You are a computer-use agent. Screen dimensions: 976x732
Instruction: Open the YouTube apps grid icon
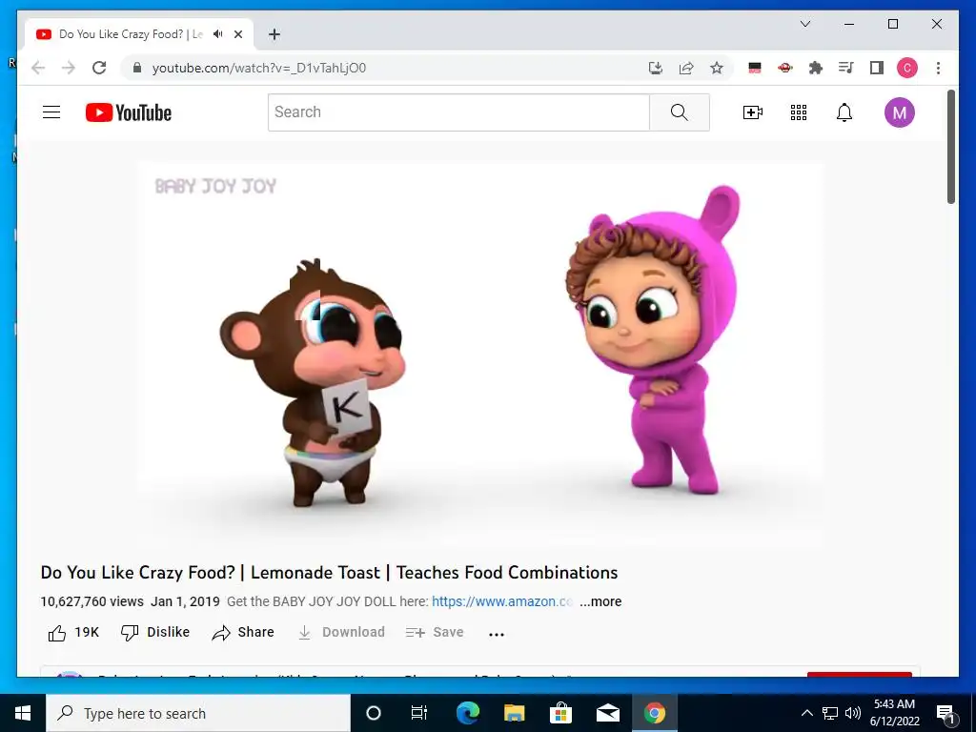click(799, 112)
